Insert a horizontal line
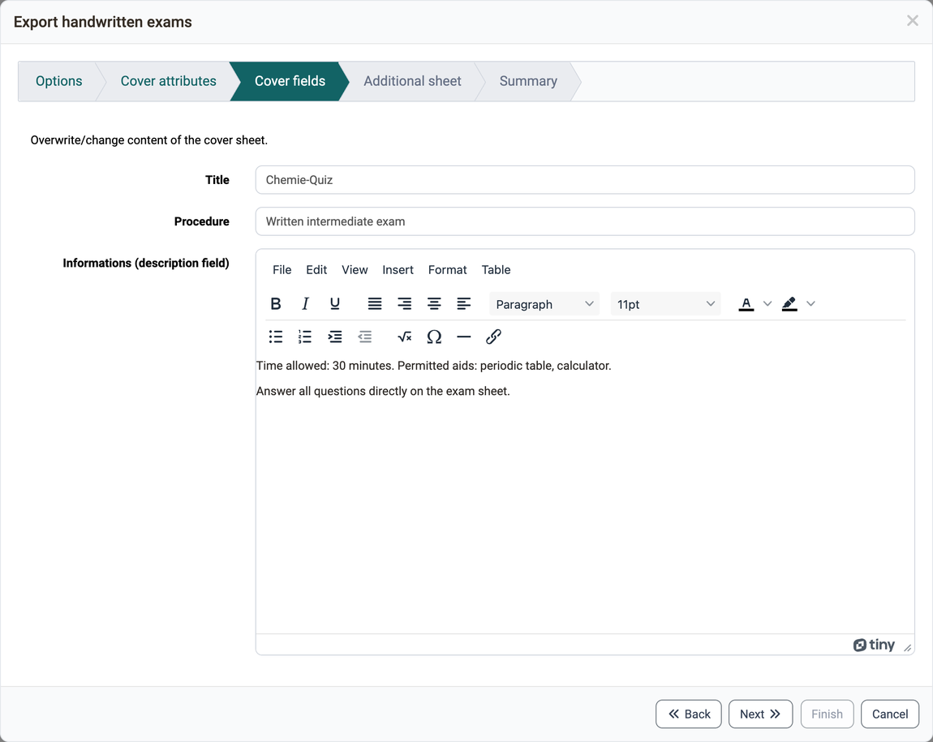The image size is (933, 742). click(x=464, y=337)
